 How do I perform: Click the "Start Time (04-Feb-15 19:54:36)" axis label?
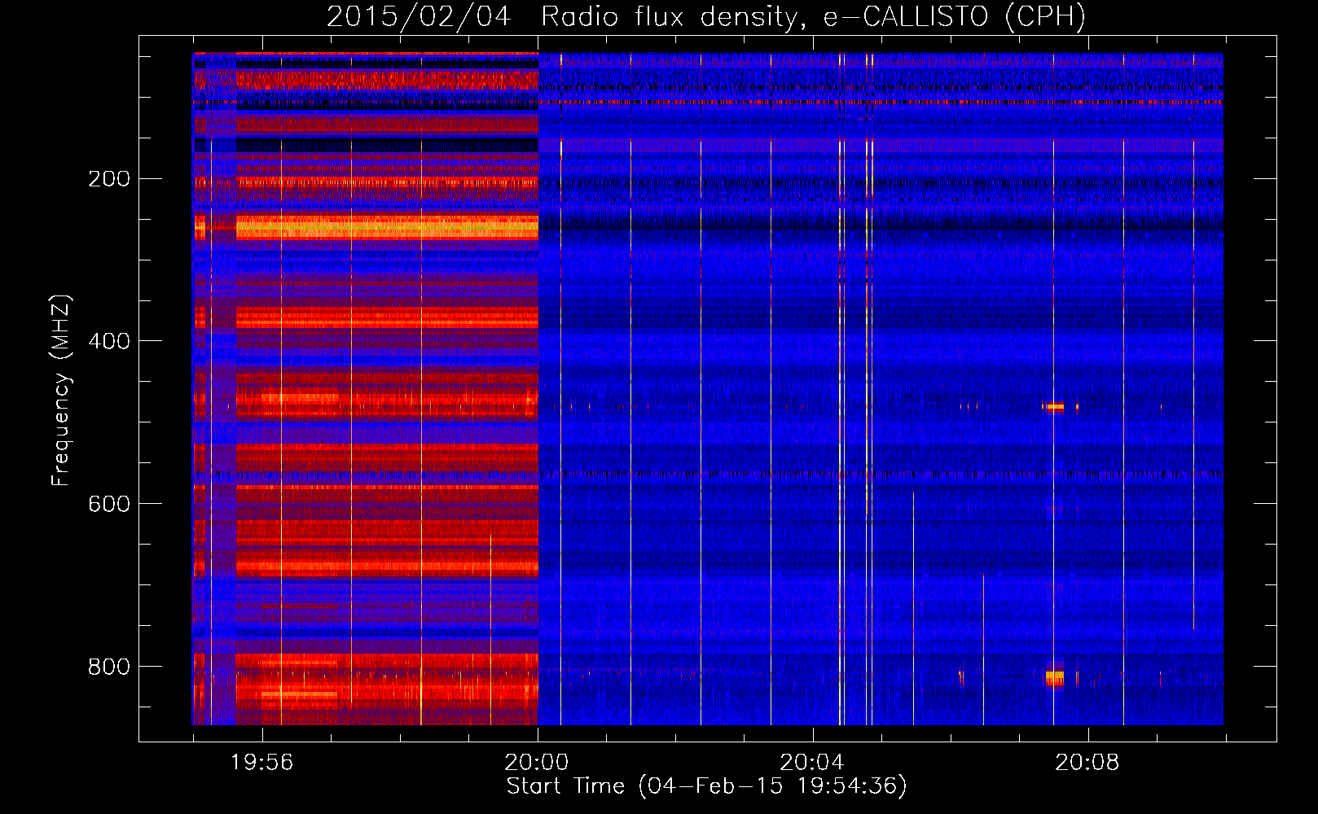[706, 786]
